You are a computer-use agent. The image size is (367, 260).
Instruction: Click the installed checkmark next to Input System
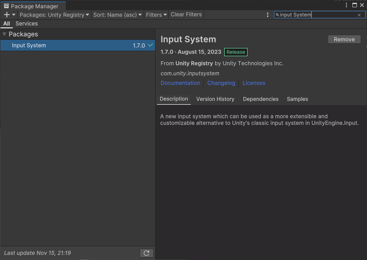tap(151, 45)
